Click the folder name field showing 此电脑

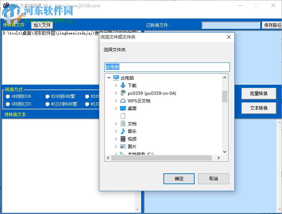(167, 67)
